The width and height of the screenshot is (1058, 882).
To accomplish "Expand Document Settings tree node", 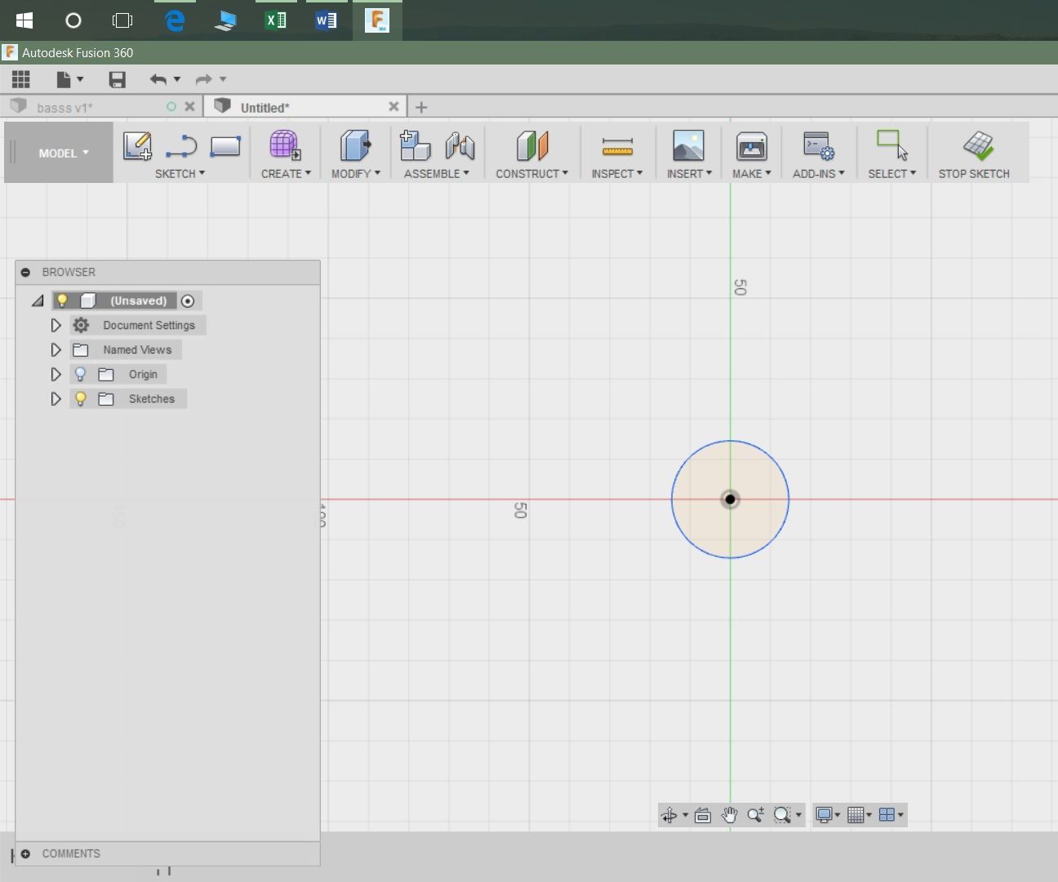I will 56,325.
